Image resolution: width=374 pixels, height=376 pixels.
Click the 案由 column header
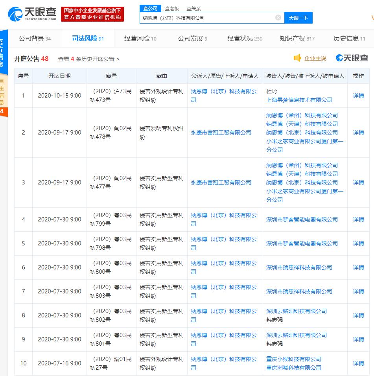click(x=162, y=76)
